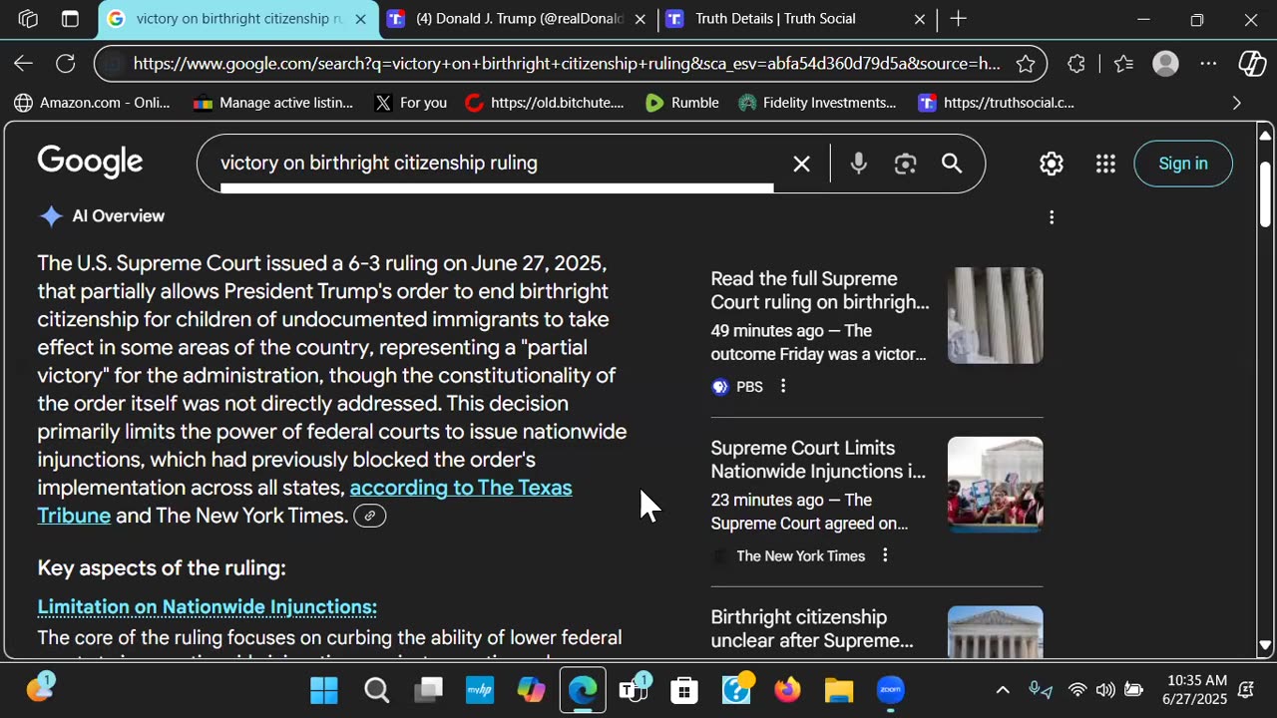Open Microsoft Store taskbar icon

pyautogui.click(x=684, y=690)
